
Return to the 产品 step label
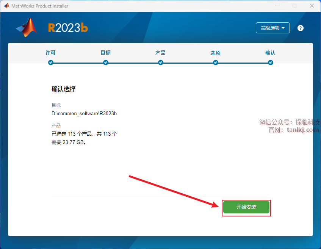[x=161, y=53]
